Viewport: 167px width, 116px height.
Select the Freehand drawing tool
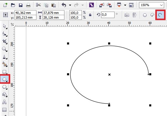pos(5,57)
